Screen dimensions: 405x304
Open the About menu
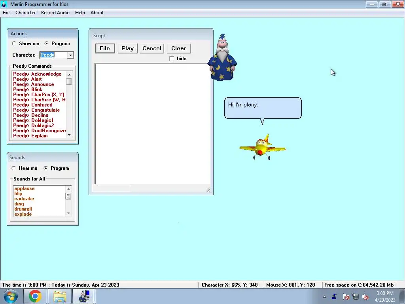(97, 13)
